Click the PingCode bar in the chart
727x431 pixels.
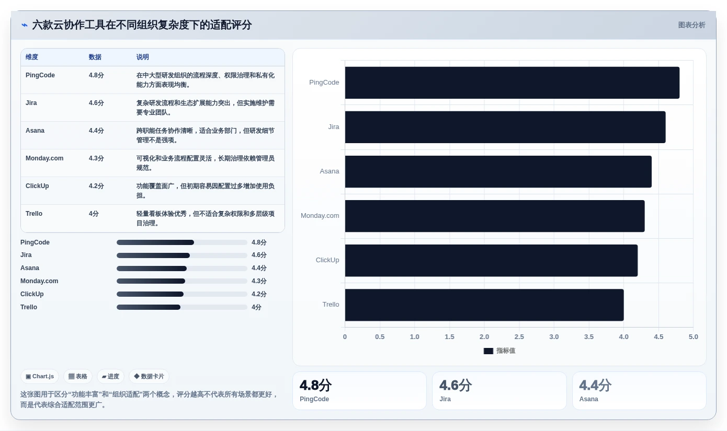point(512,83)
